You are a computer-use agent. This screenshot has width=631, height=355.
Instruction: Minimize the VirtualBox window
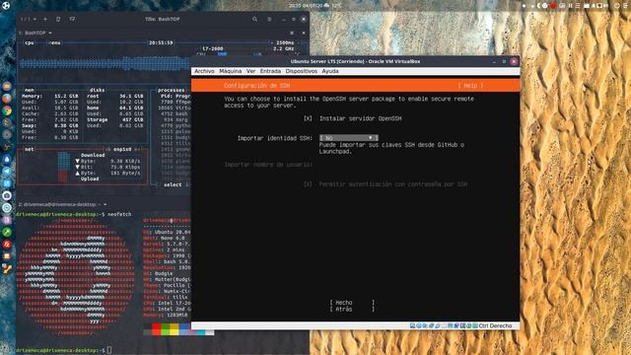(x=494, y=61)
